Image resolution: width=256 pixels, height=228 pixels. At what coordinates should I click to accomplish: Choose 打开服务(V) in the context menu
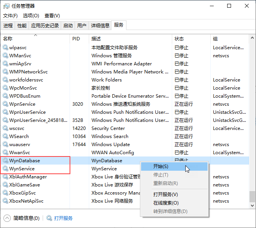click(174, 194)
